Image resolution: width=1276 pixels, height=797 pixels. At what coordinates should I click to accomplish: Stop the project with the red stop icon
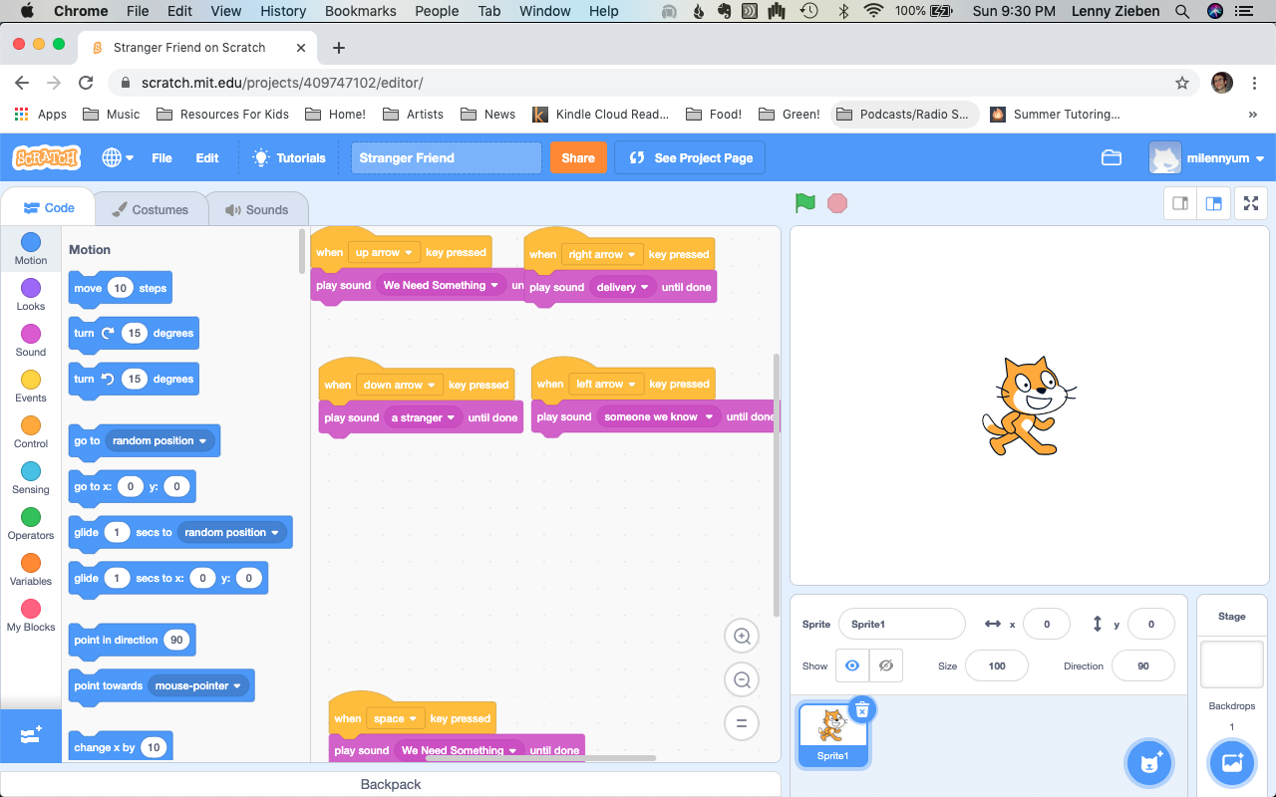click(837, 203)
